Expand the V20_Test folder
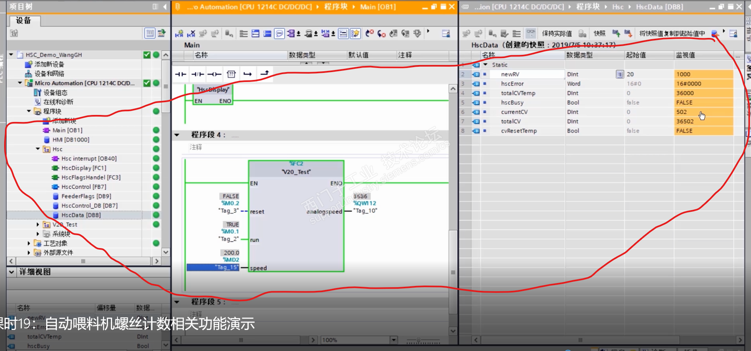The image size is (751, 351). (x=38, y=225)
